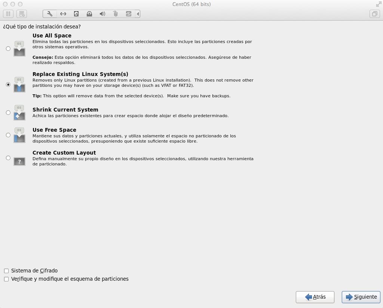Image resolution: width=383 pixels, height=308 pixels.
Task: Switch to Unity view mode icon
Action: point(374,14)
